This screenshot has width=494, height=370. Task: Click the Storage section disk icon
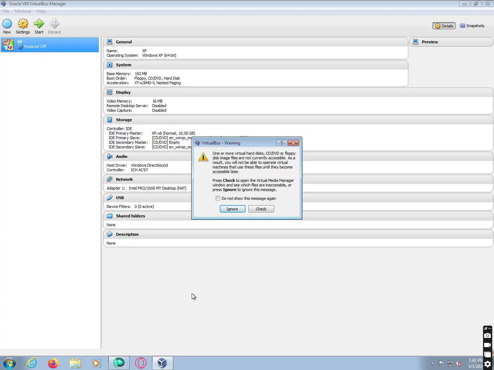pos(110,120)
